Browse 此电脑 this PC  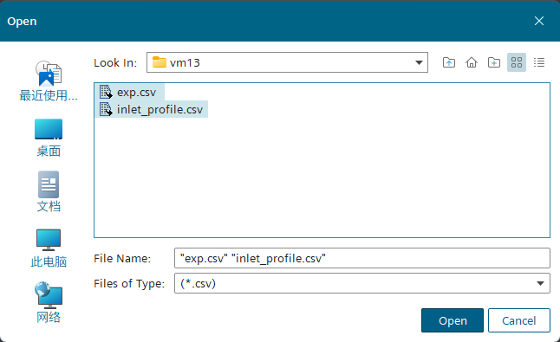coord(49,248)
